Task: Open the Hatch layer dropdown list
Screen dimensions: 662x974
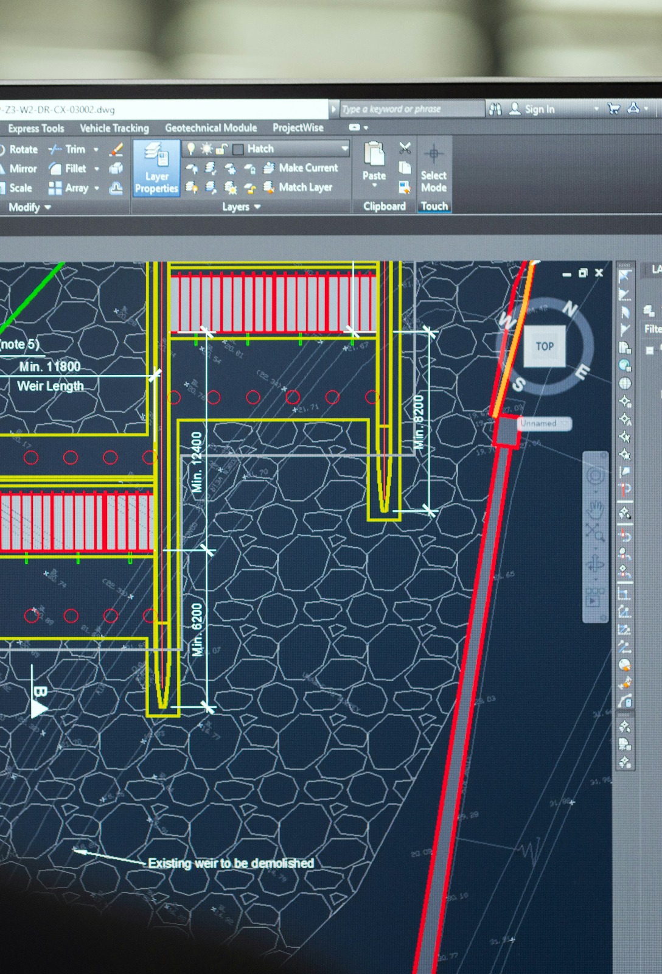Action: click(x=344, y=149)
